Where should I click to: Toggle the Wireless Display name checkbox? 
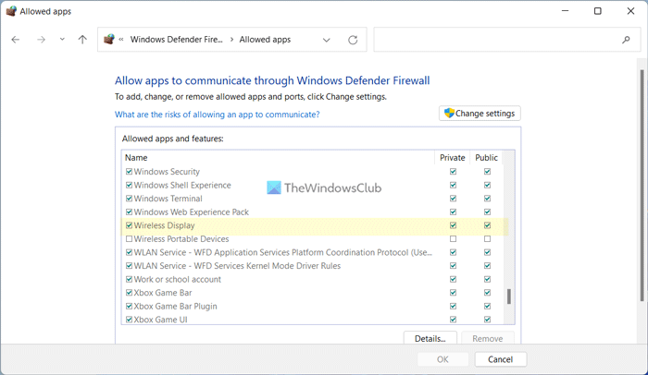click(x=129, y=225)
